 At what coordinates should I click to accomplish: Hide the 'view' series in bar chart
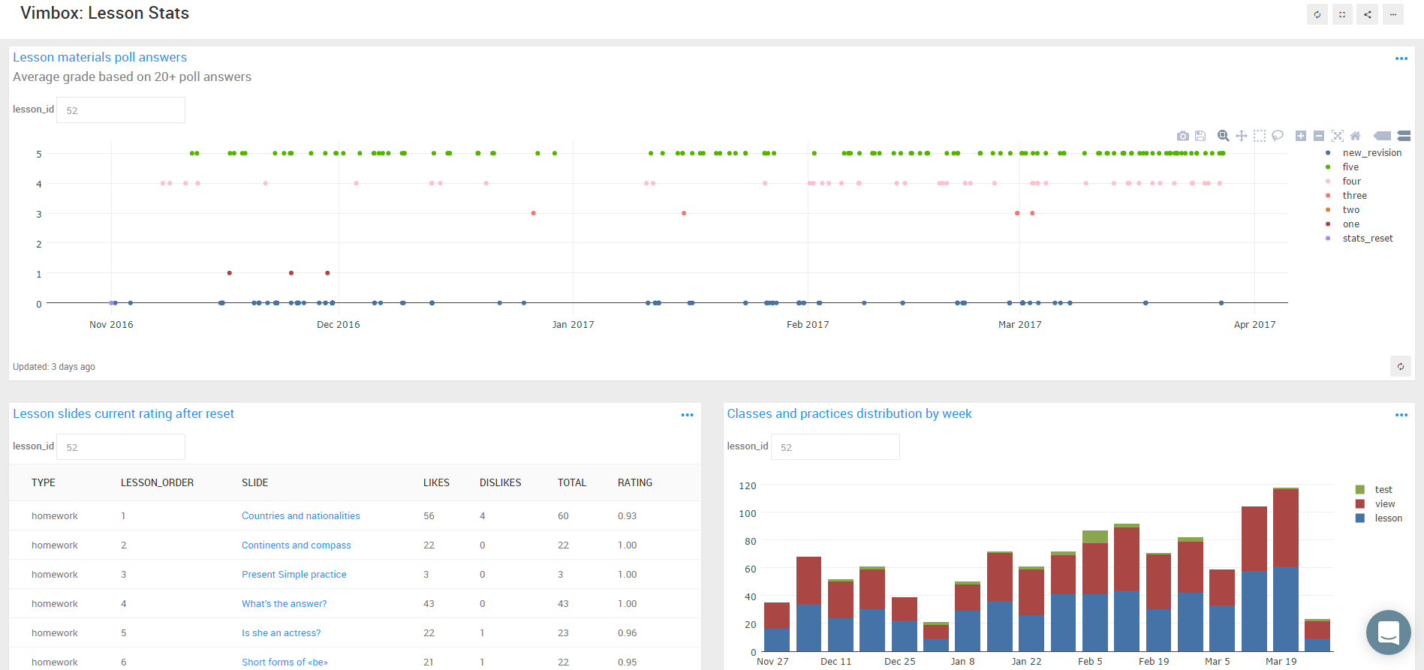1384,504
